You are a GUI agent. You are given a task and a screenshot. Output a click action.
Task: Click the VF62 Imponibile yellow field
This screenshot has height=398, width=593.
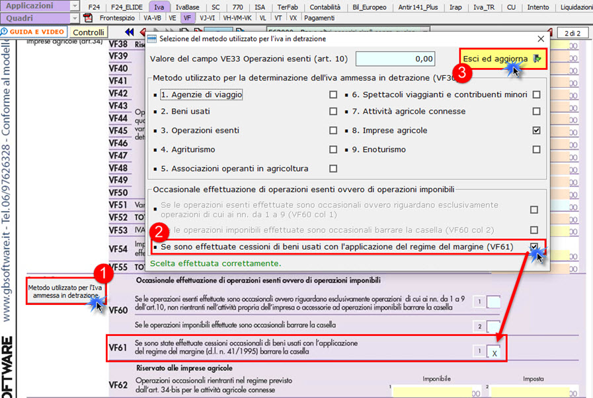point(433,391)
